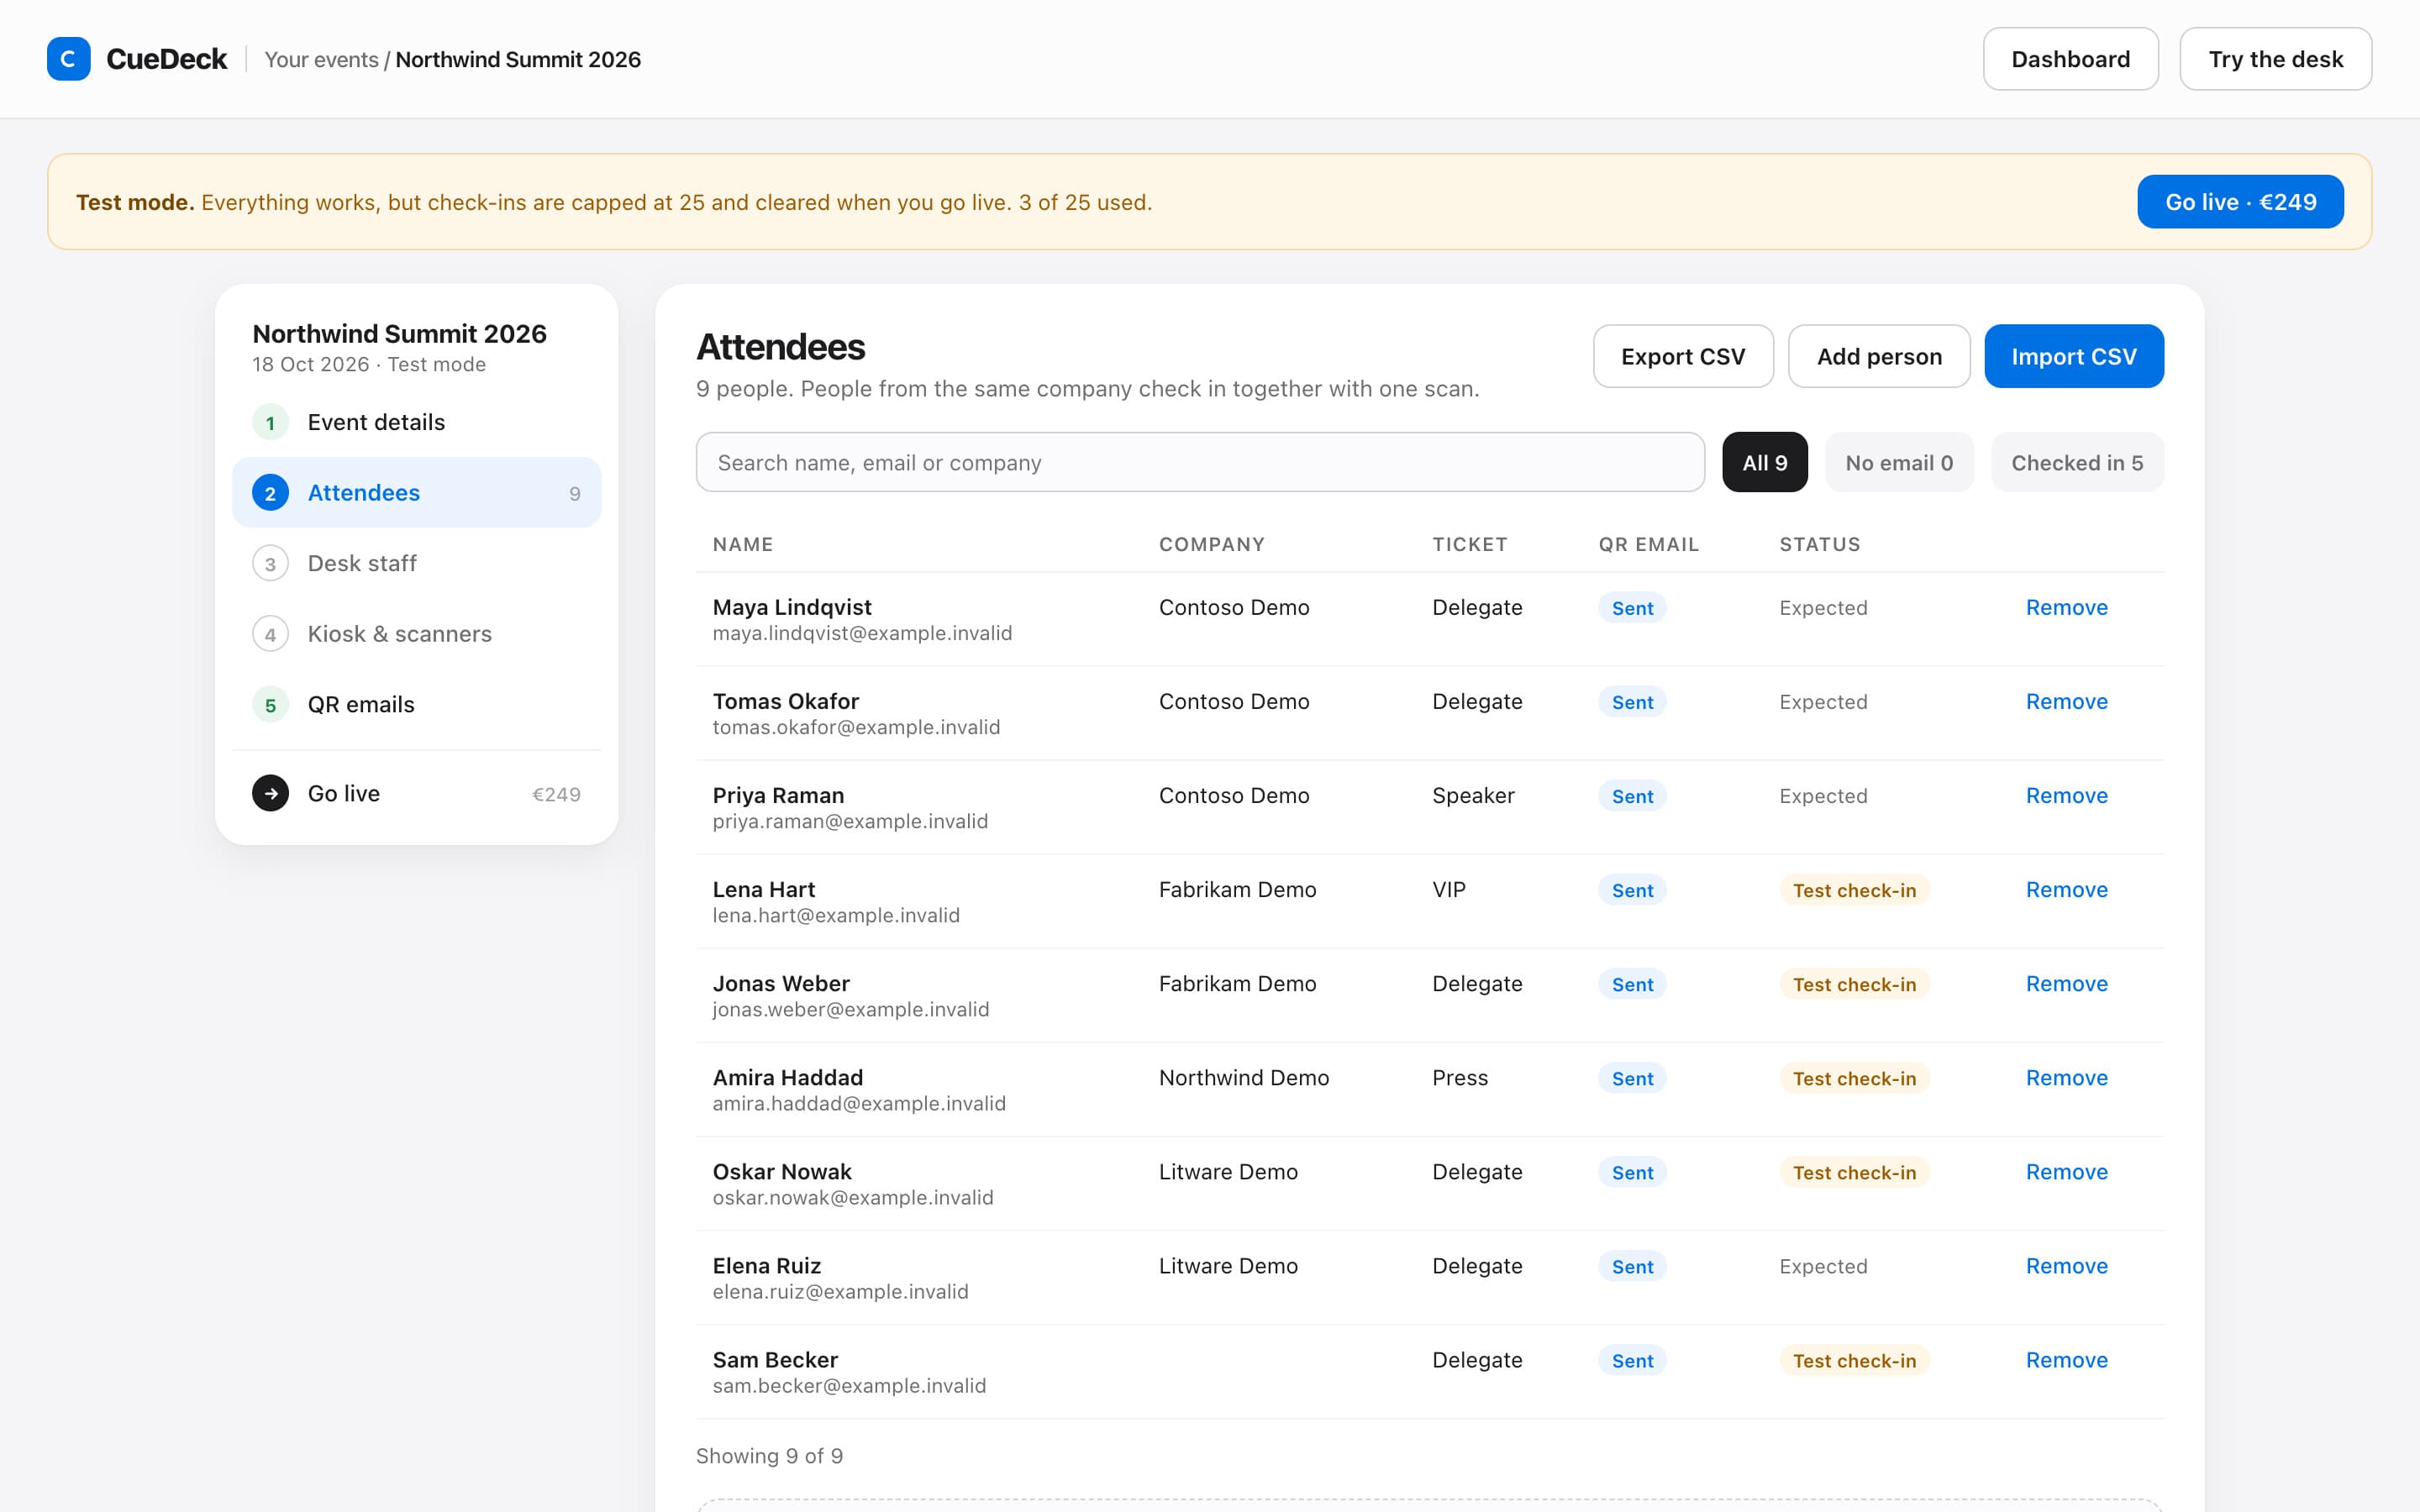Filter by All 9 attendees
Image resolution: width=2420 pixels, height=1512 pixels.
[1764, 462]
